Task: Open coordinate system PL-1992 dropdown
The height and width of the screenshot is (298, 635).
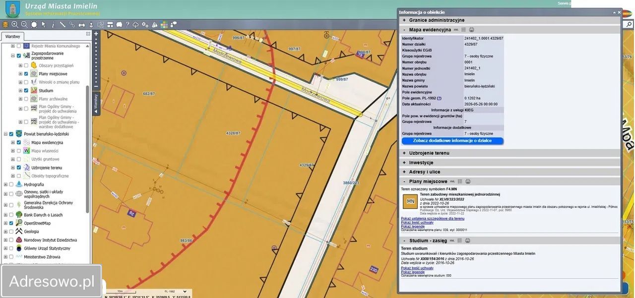Action: pos(176,292)
